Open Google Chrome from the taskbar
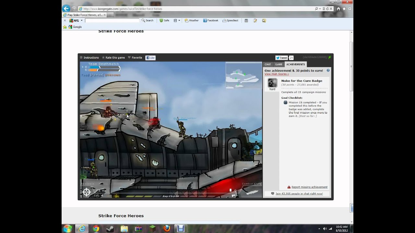Image resolution: width=415 pixels, height=233 pixels. [x=96, y=228]
